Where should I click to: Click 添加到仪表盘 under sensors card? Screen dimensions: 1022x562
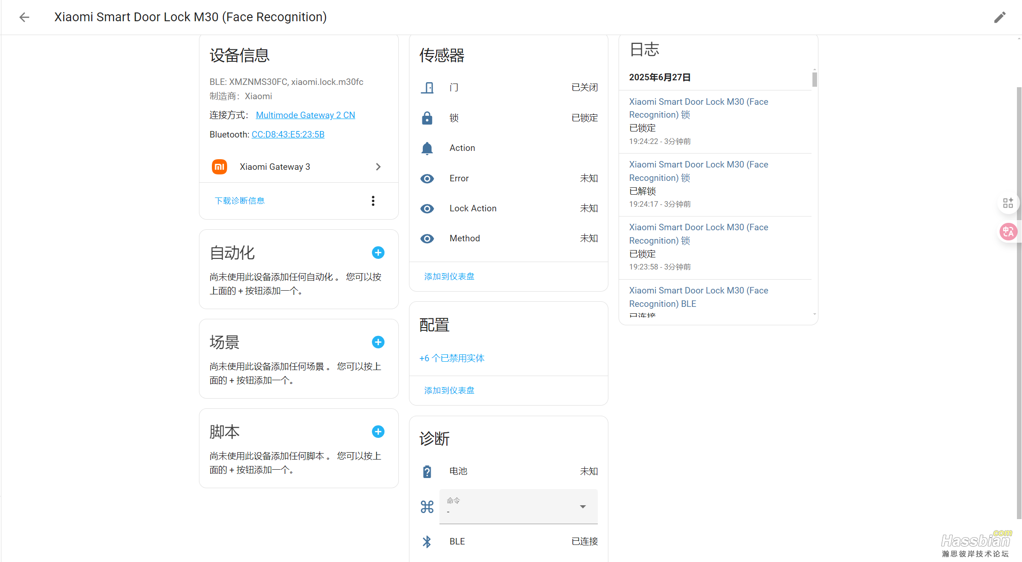[x=449, y=276]
